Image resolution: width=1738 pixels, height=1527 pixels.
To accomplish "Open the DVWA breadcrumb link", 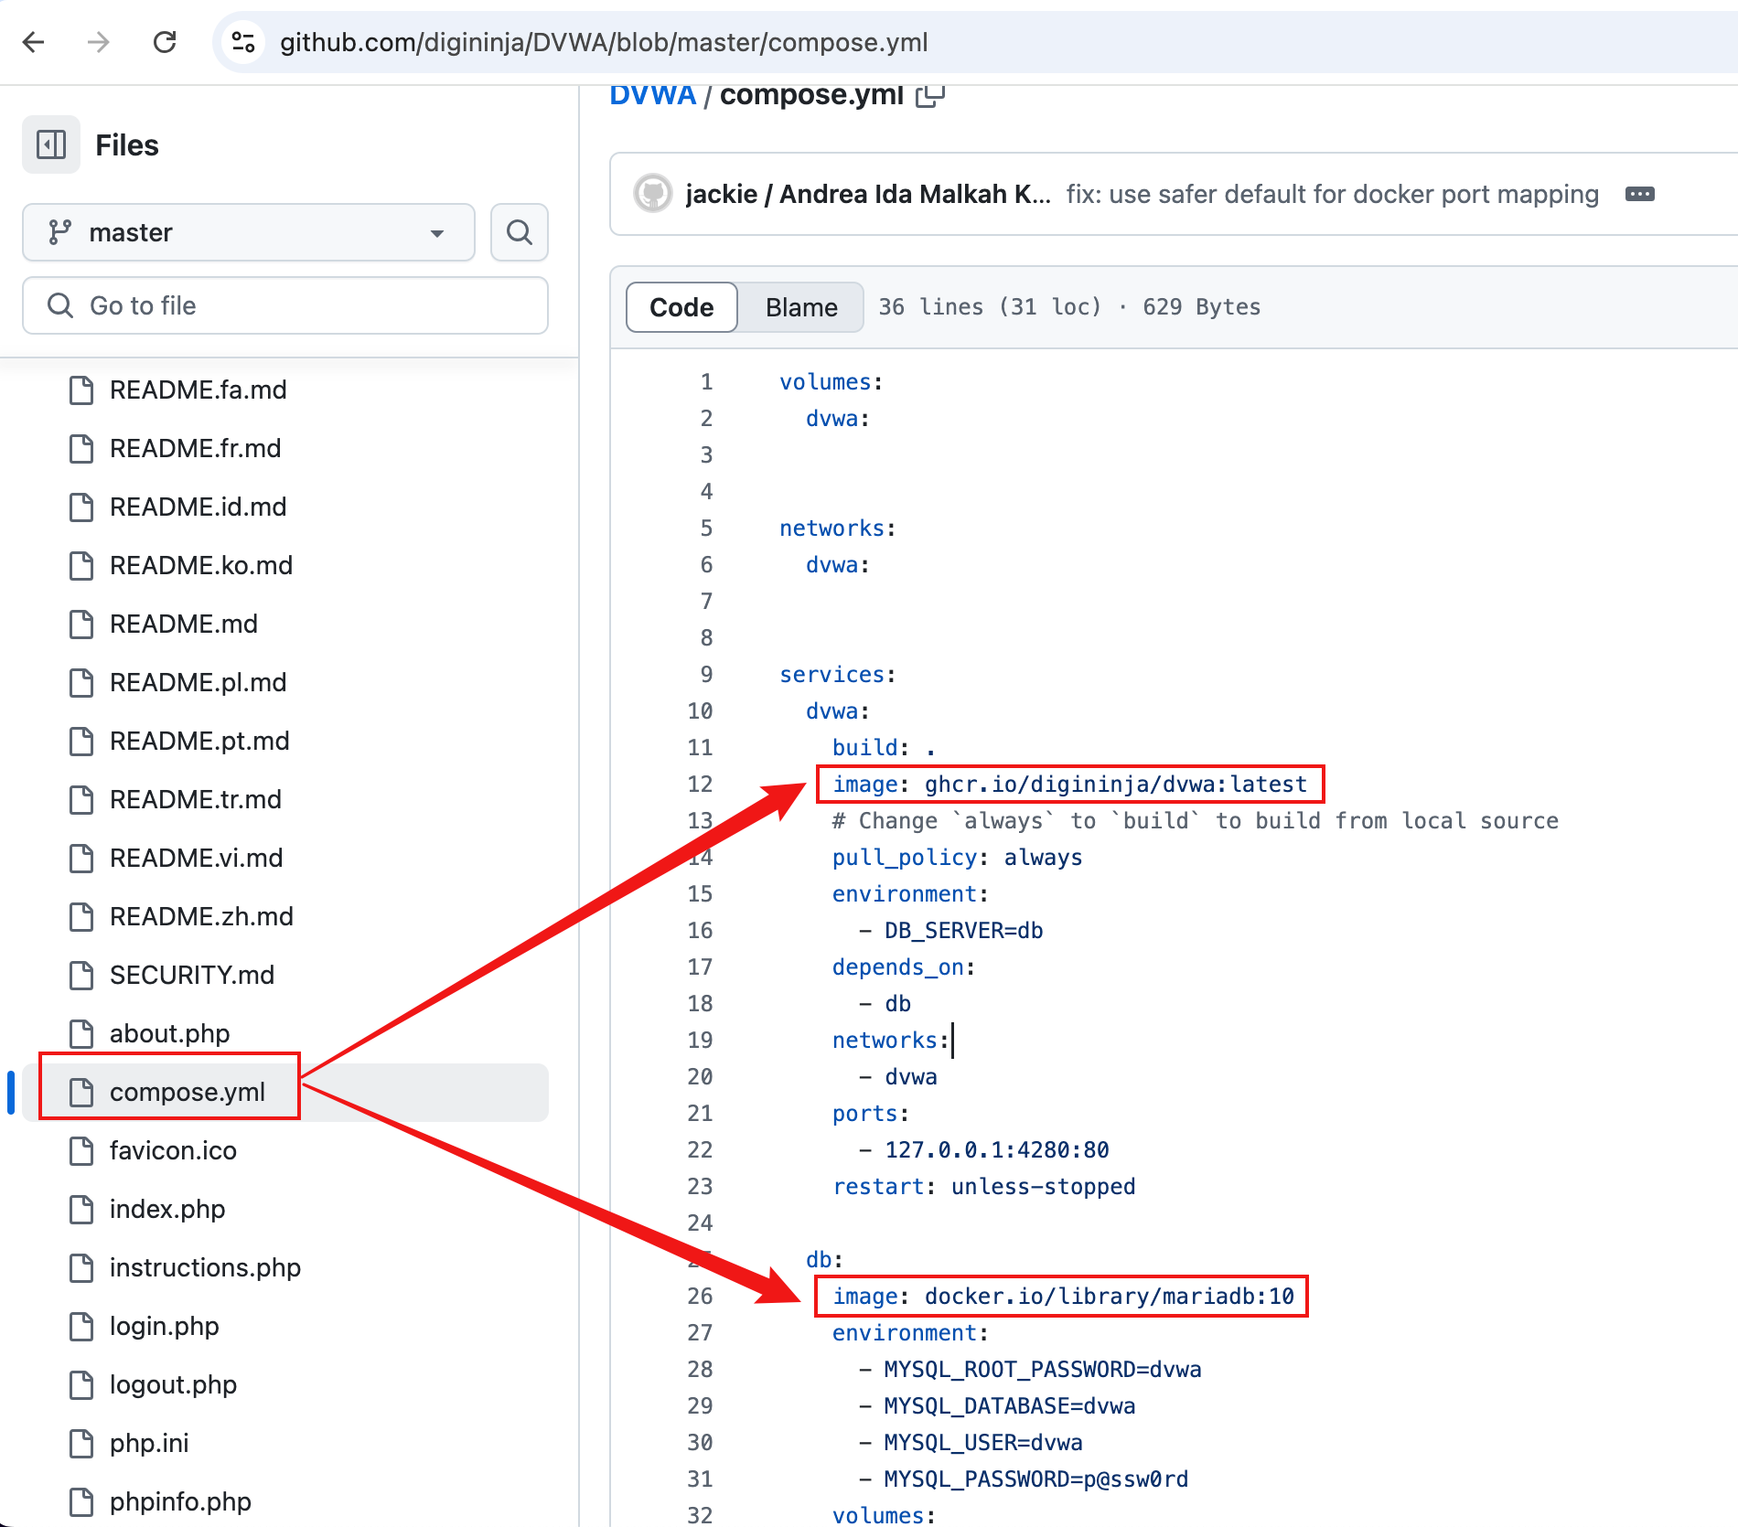I will [653, 94].
